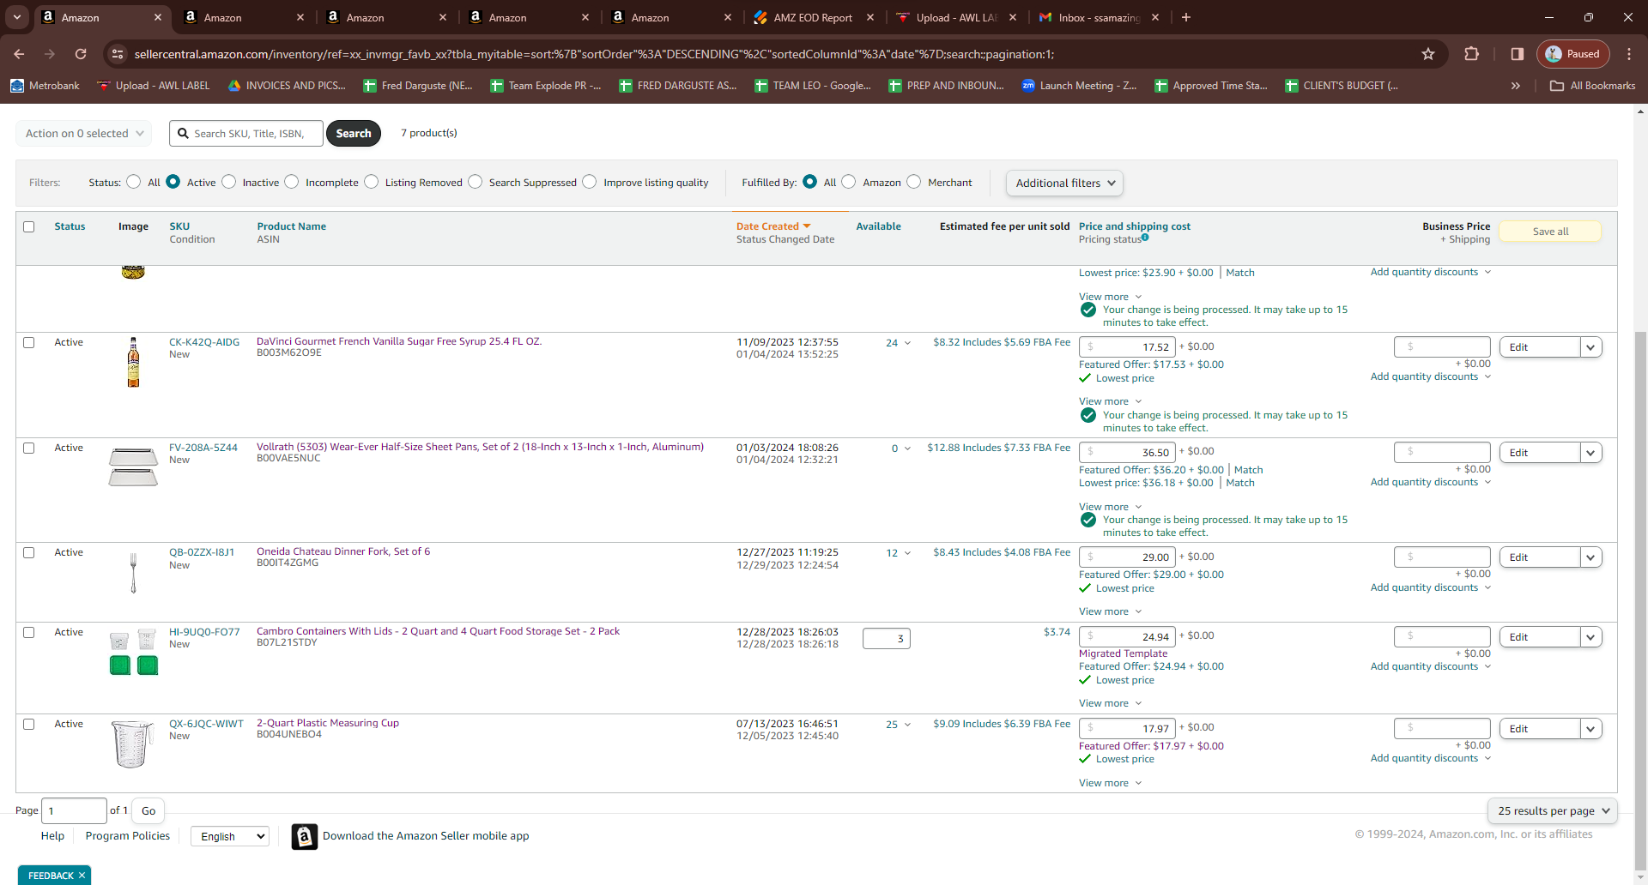Open the 25 results per page dropdown

coord(1553,810)
